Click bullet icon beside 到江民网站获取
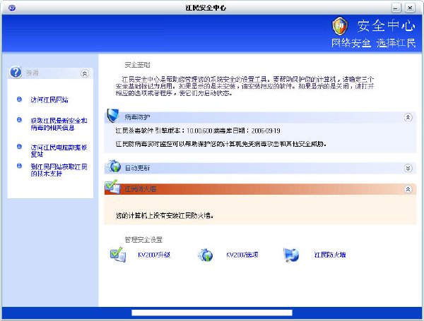The height and width of the screenshot is (321, 424). pos(19,166)
